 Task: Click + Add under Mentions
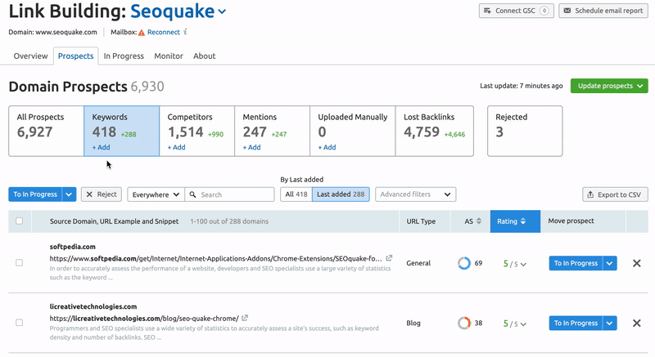[x=251, y=147]
